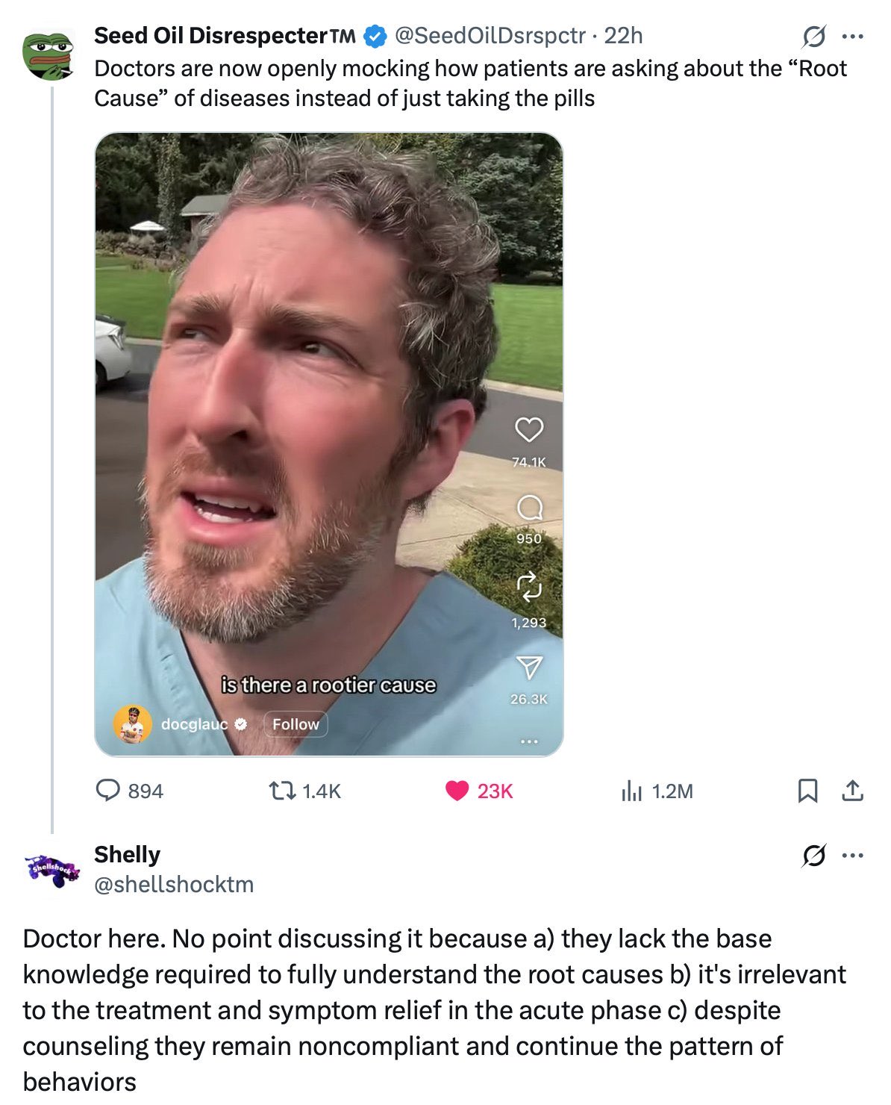Share the tweet via the upload icon
The width and height of the screenshot is (891, 1105).
(852, 791)
